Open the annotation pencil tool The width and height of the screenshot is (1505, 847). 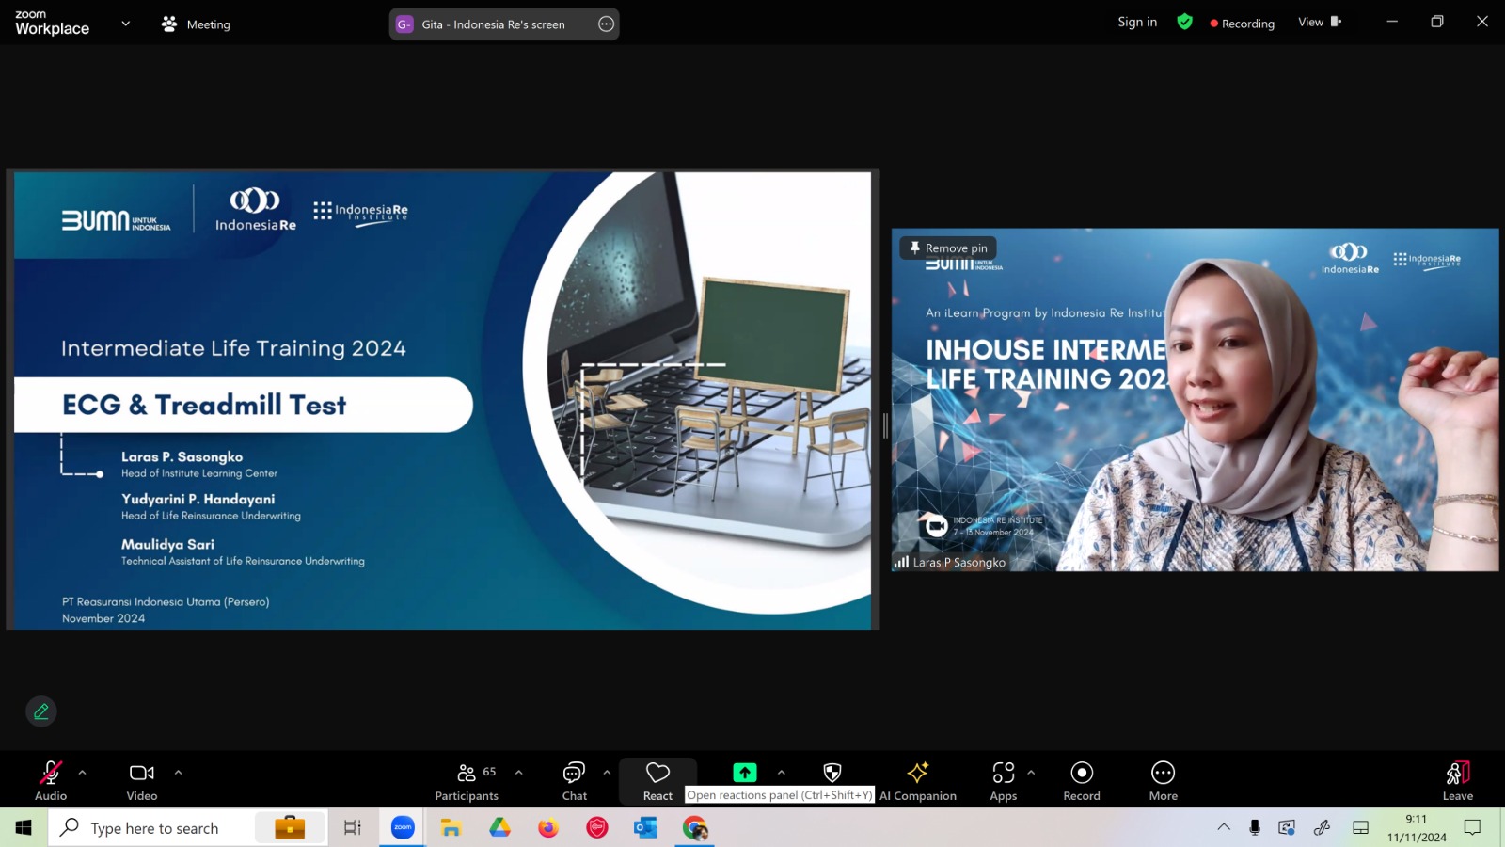[41, 711]
